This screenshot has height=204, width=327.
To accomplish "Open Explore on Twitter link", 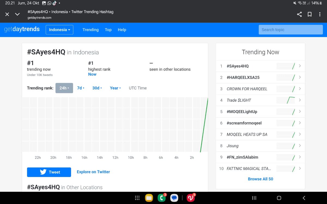I will [93, 172].
